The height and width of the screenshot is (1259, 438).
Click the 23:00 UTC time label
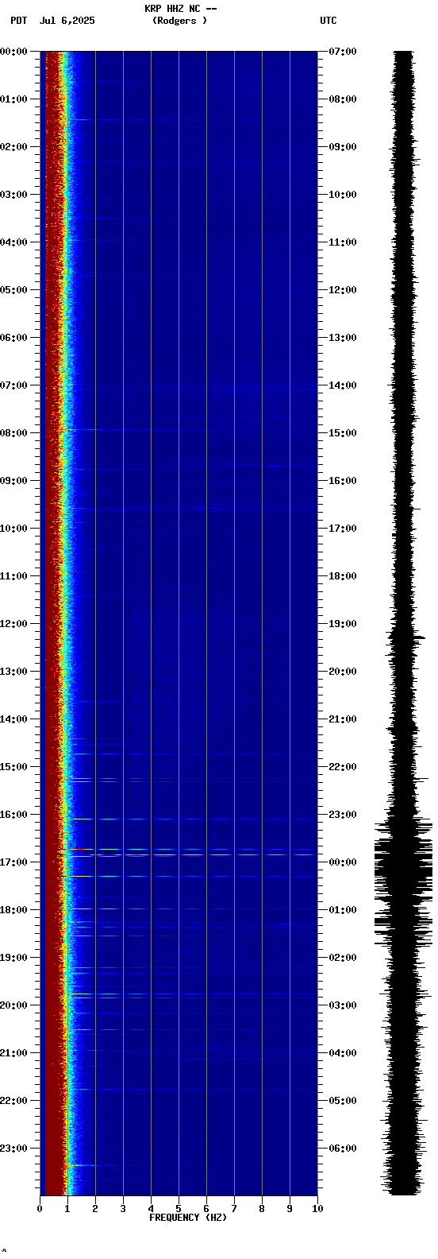(343, 815)
